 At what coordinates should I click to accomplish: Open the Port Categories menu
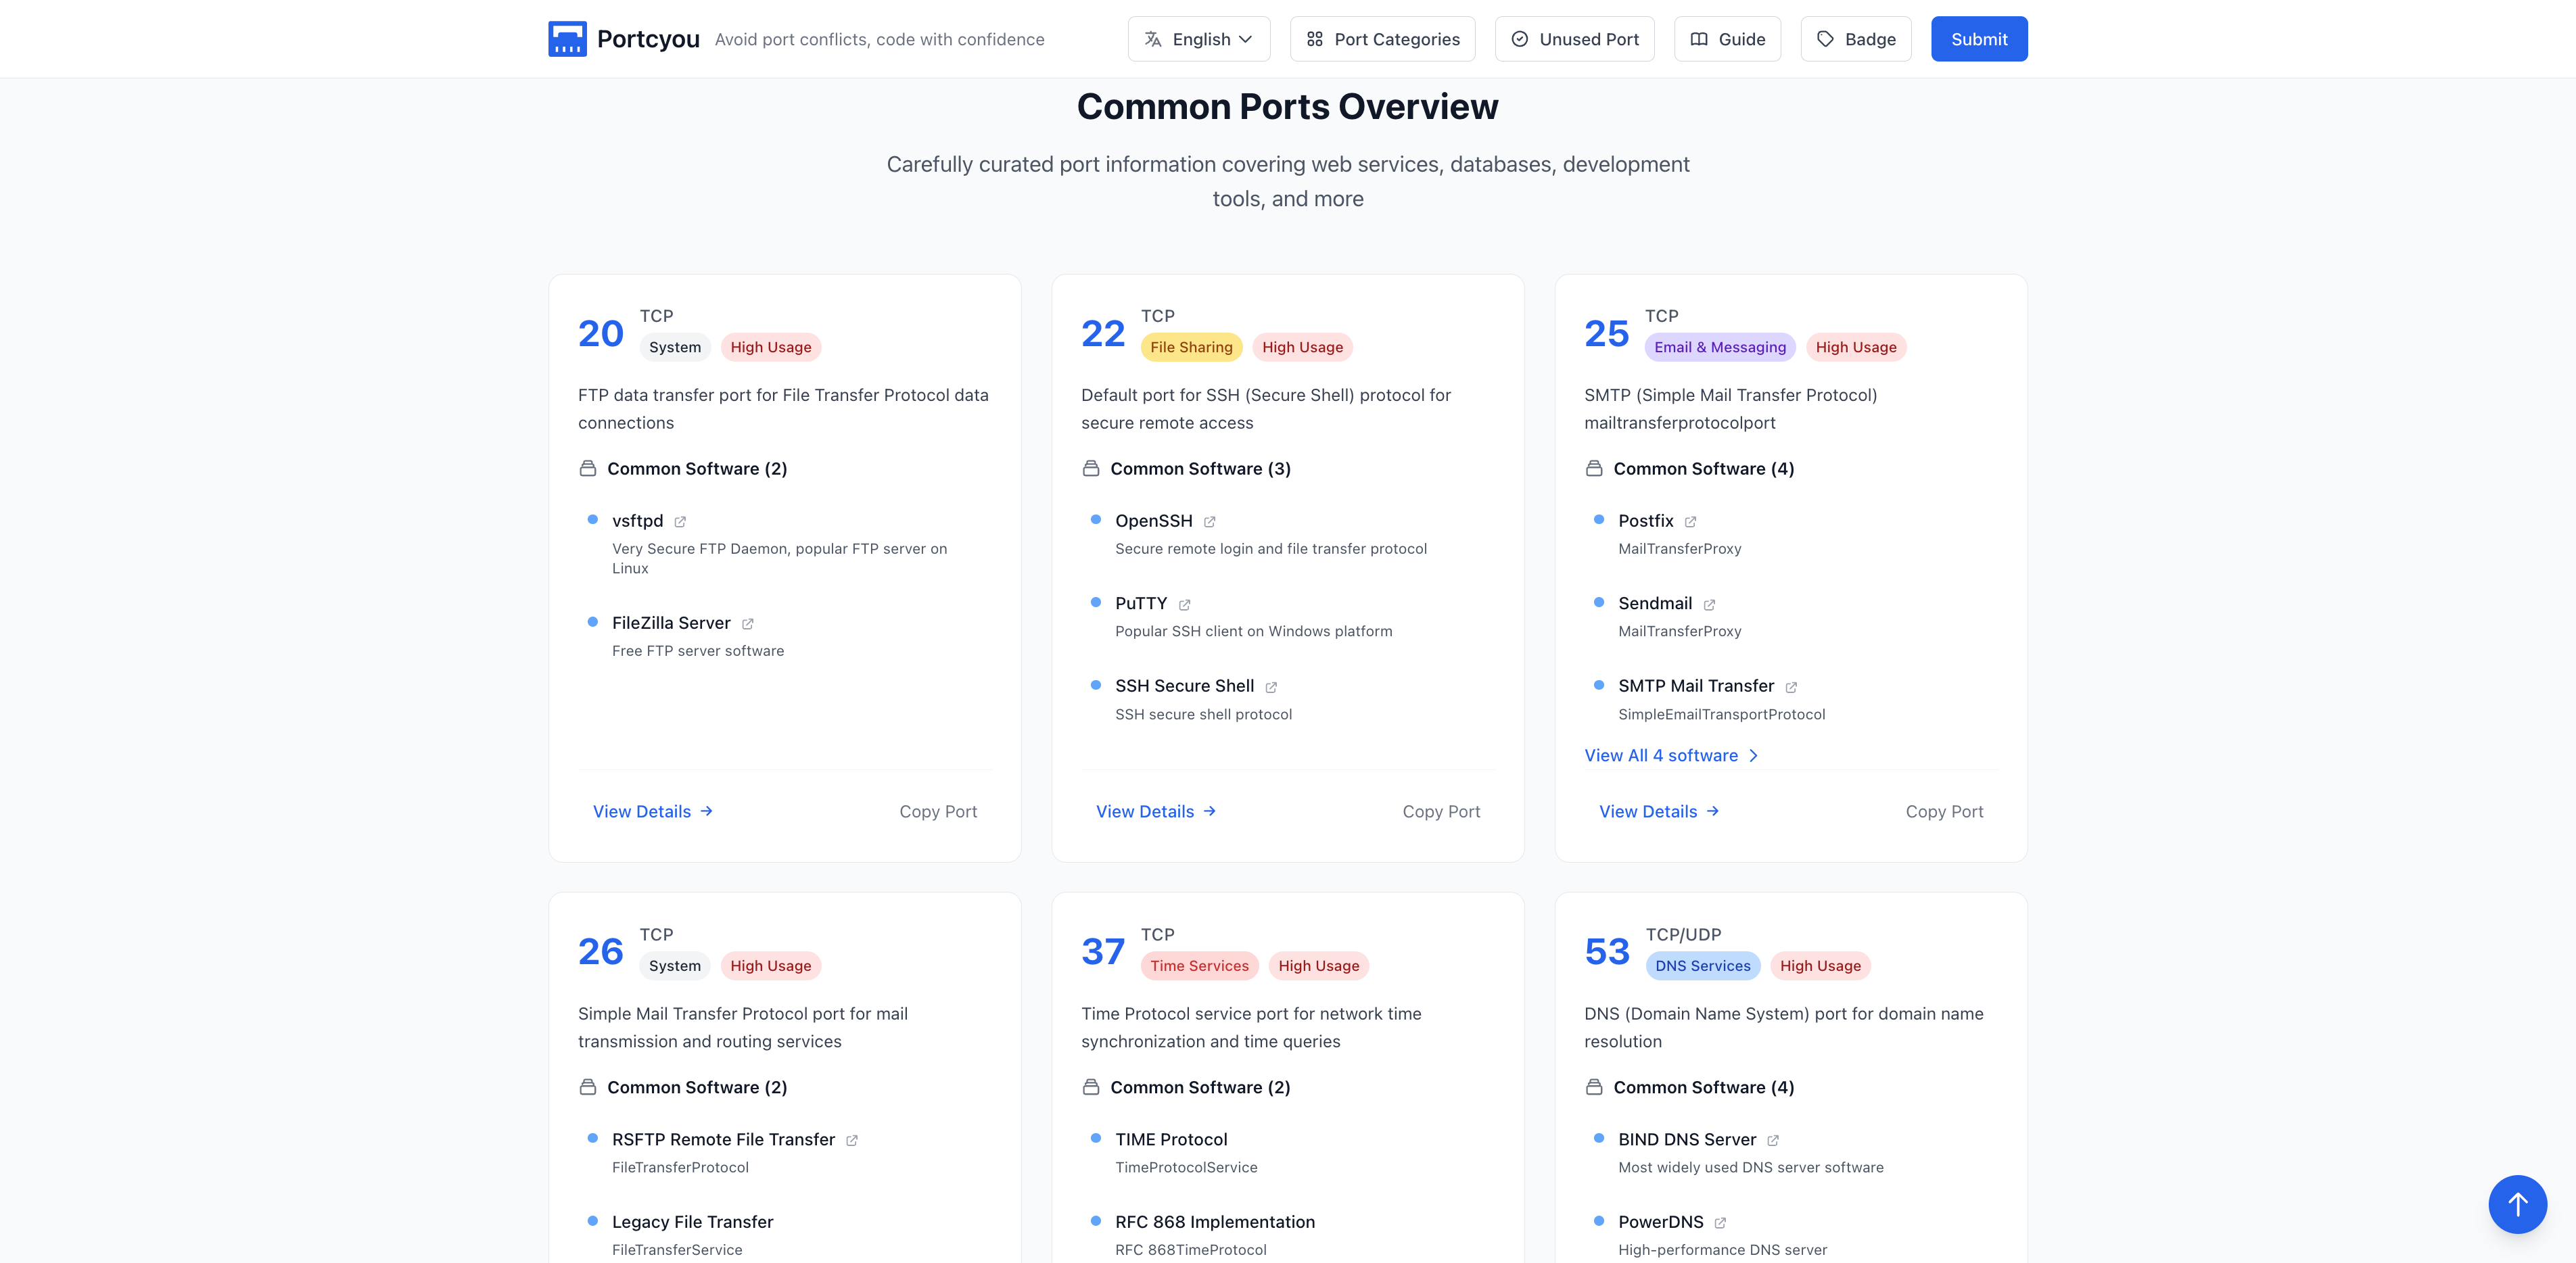tap(1382, 39)
